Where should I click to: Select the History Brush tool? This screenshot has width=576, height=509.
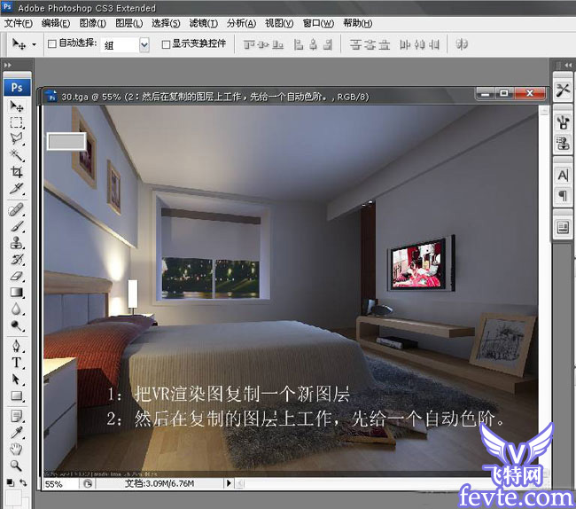pos(16,259)
